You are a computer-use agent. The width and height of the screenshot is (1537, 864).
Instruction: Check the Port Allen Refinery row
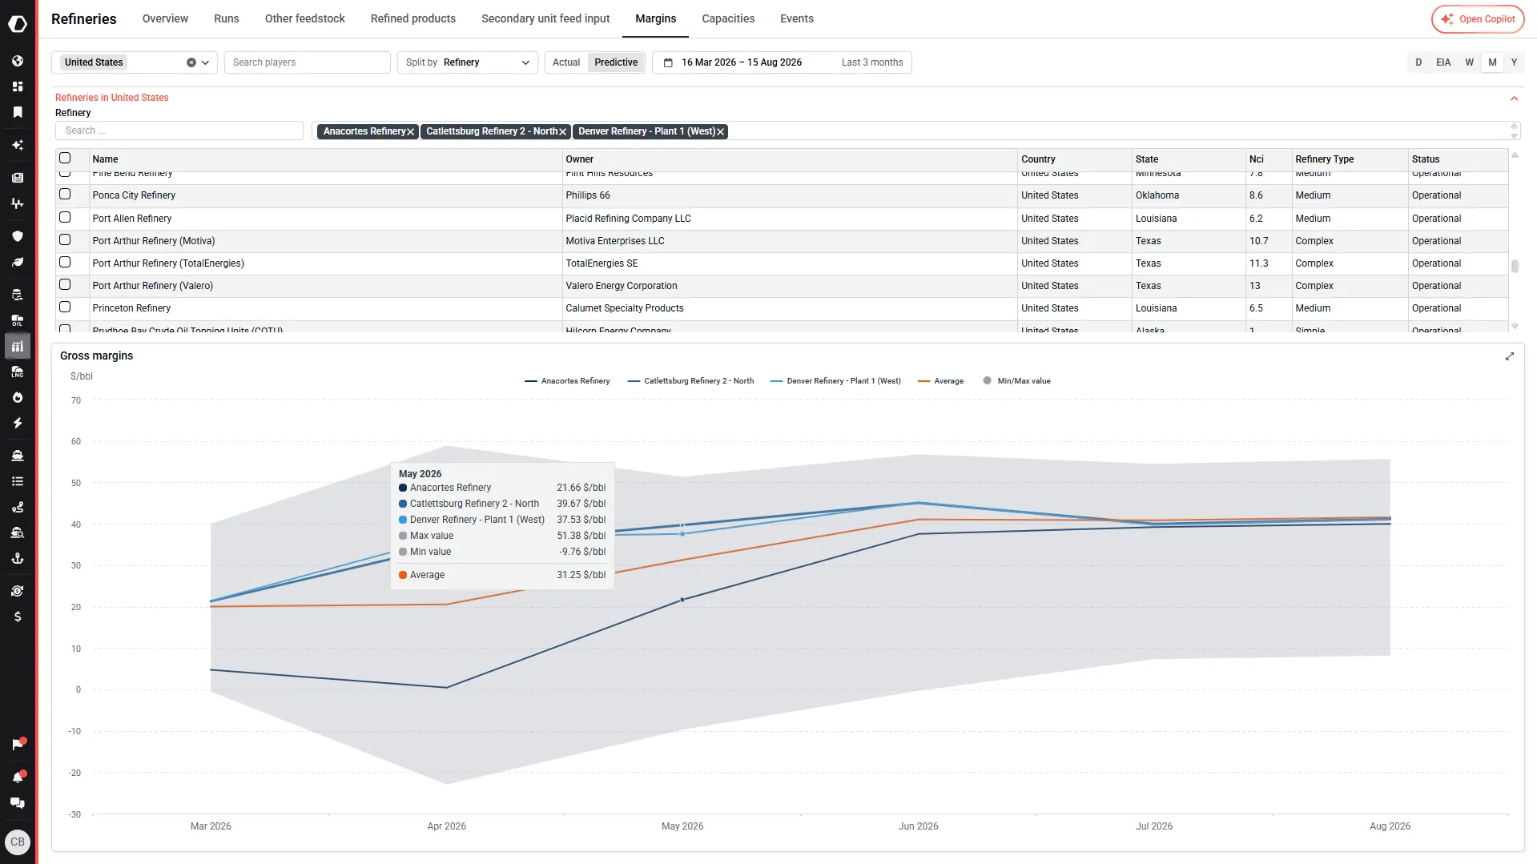(65, 218)
